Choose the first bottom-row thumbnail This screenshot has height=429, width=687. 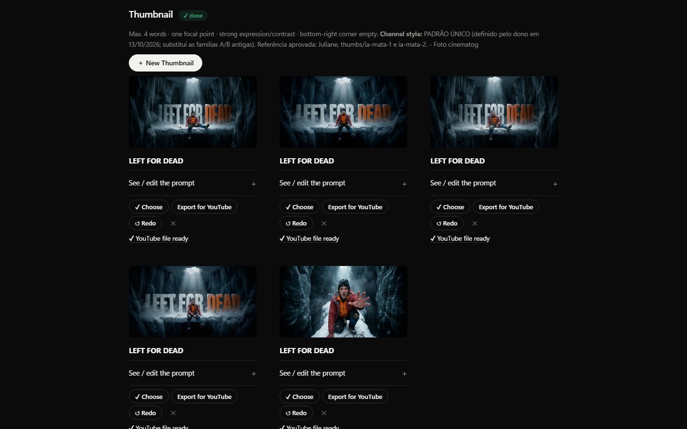click(149, 397)
